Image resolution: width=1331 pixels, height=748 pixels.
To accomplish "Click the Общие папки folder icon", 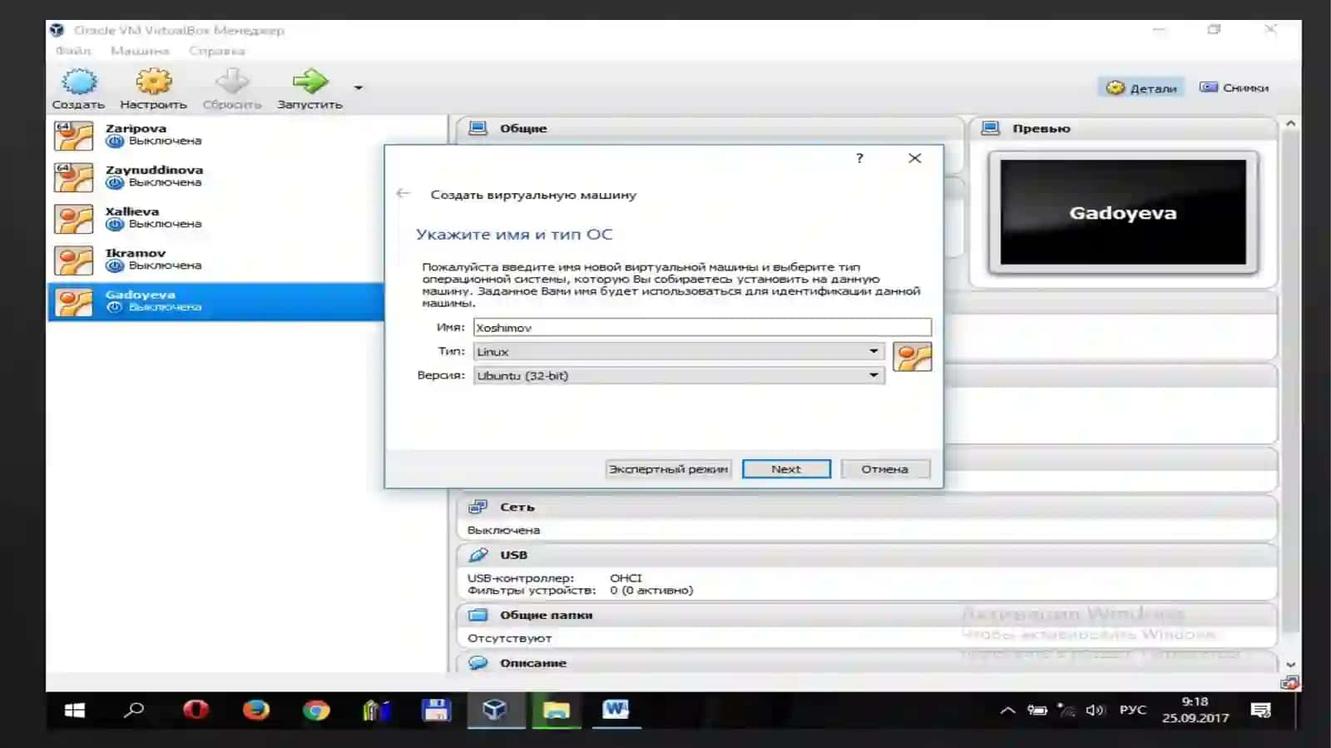I will tap(477, 615).
